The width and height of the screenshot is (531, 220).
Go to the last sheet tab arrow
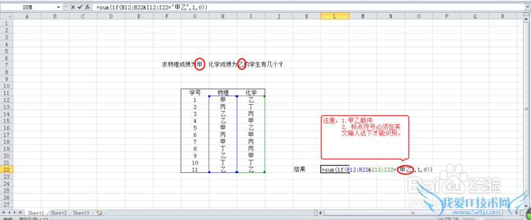point(20,213)
